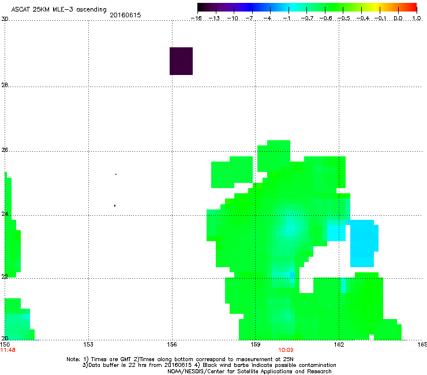Click the NOAA/NESDIS credit line
Screen dimensions: 427x375
pos(249,372)
